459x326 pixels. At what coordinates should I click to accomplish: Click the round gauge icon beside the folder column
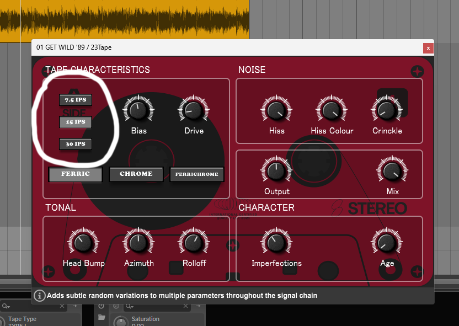pyautogui.click(x=116, y=306)
